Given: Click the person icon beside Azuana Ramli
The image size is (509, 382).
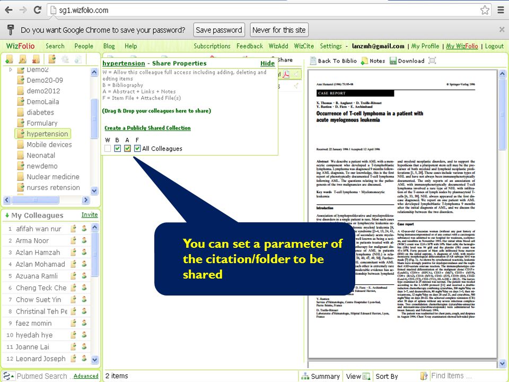Looking at the screenshot, I should click(84, 276).
